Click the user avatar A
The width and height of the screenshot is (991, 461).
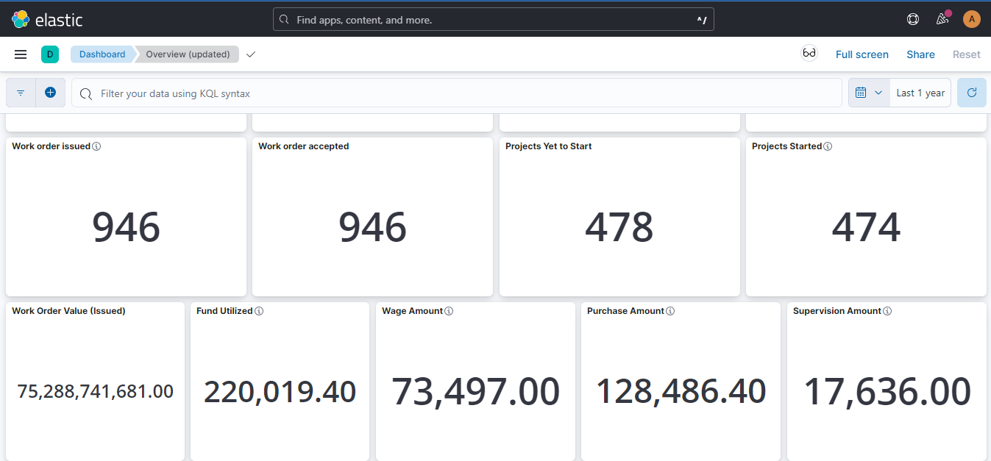[x=971, y=19]
